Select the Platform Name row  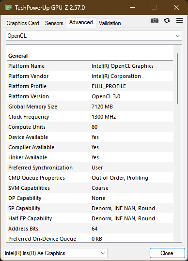[90, 66]
